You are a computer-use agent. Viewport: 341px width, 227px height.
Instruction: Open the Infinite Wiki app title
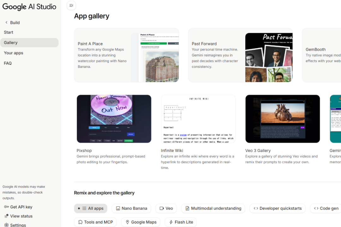tap(172, 150)
